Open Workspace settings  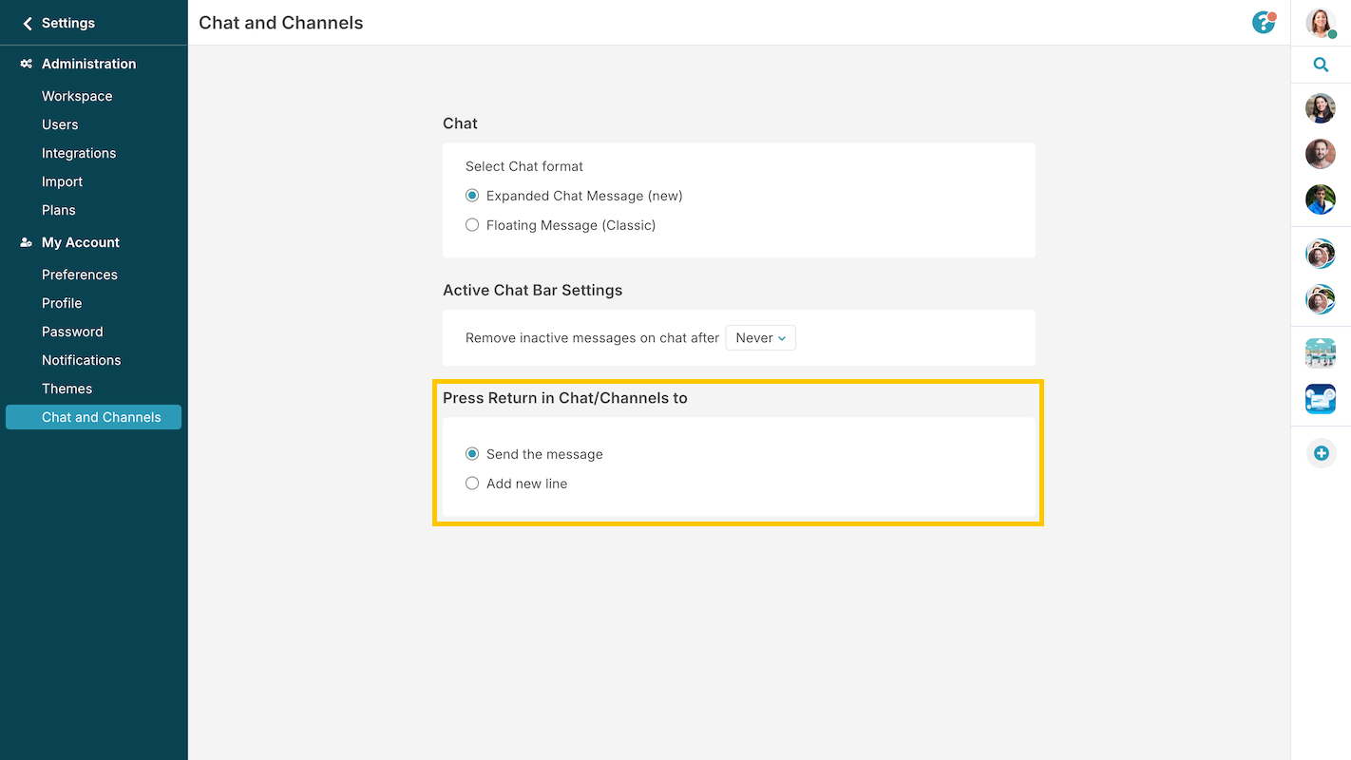(x=77, y=96)
